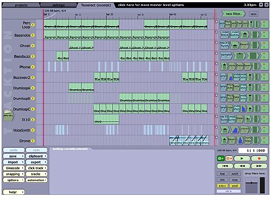Switch to the settings tab
271x197 pixels.
click(x=59, y=5)
